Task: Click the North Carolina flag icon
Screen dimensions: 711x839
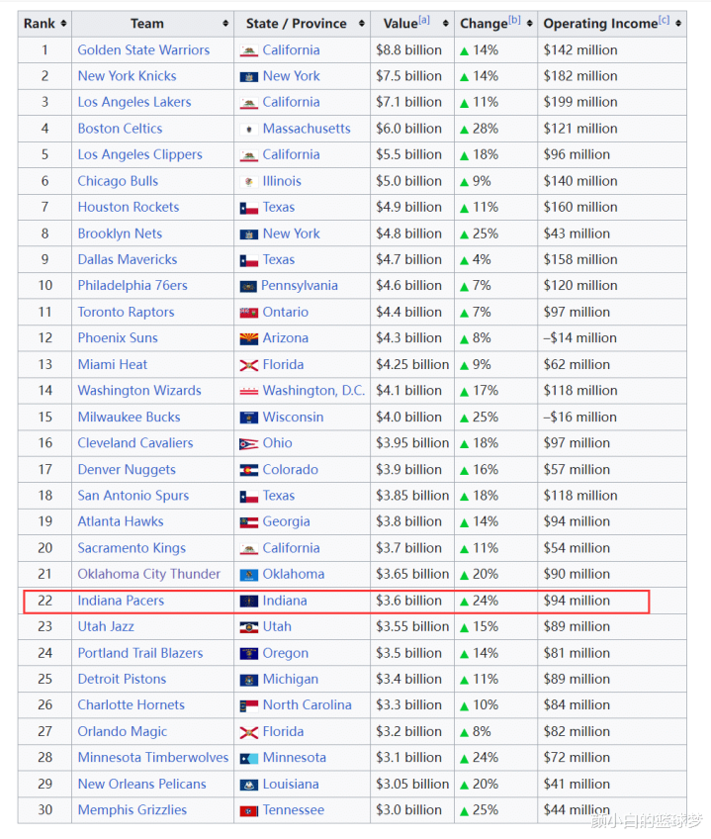Action: click(x=249, y=705)
